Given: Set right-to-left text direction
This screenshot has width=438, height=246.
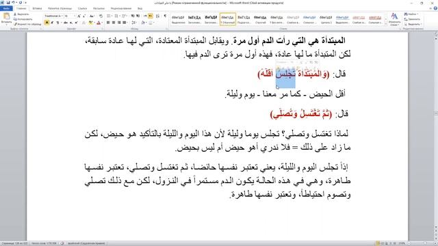Looking at the screenshot, I should 151,16.
